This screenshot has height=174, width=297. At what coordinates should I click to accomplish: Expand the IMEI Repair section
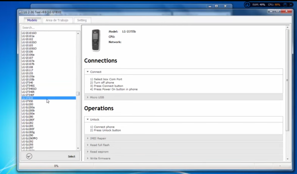183,138
